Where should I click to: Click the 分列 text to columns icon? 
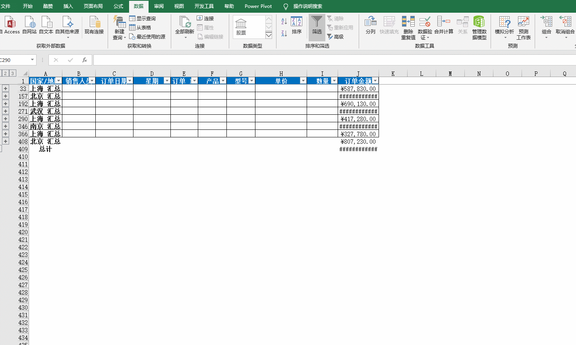371,25
